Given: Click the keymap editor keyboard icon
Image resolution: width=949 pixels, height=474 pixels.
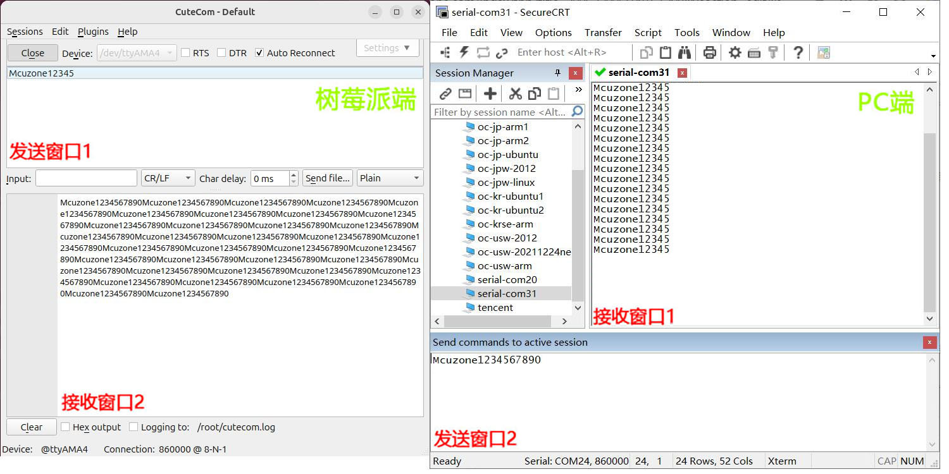Looking at the screenshot, I should [x=754, y=52].
